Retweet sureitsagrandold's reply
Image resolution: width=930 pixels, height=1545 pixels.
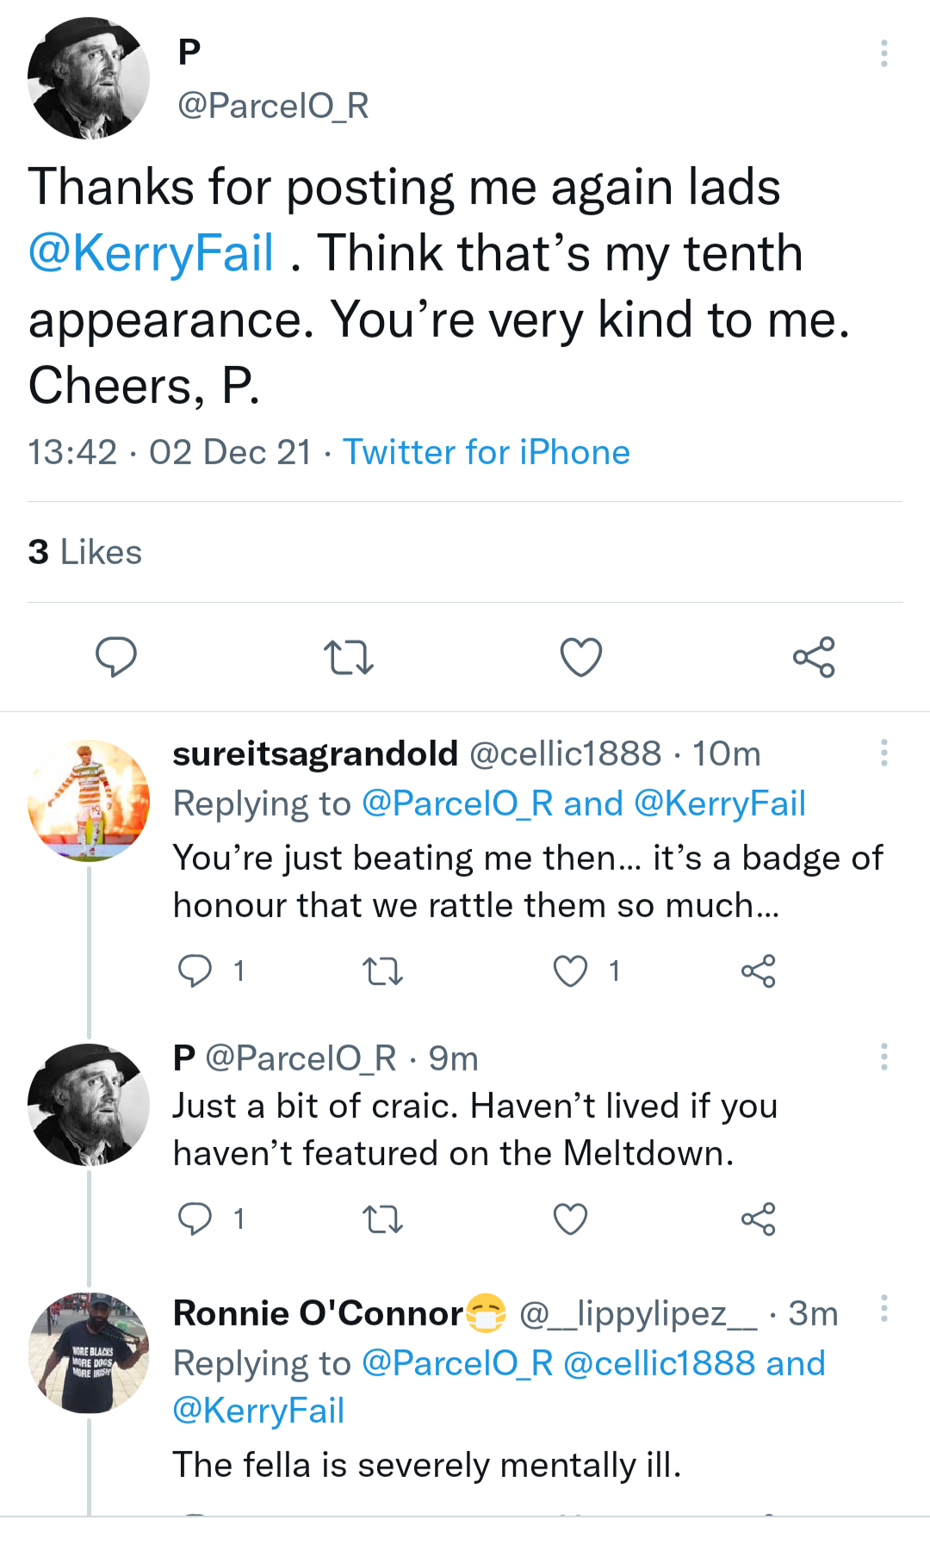pyautogui.click(x=382, y=971)
